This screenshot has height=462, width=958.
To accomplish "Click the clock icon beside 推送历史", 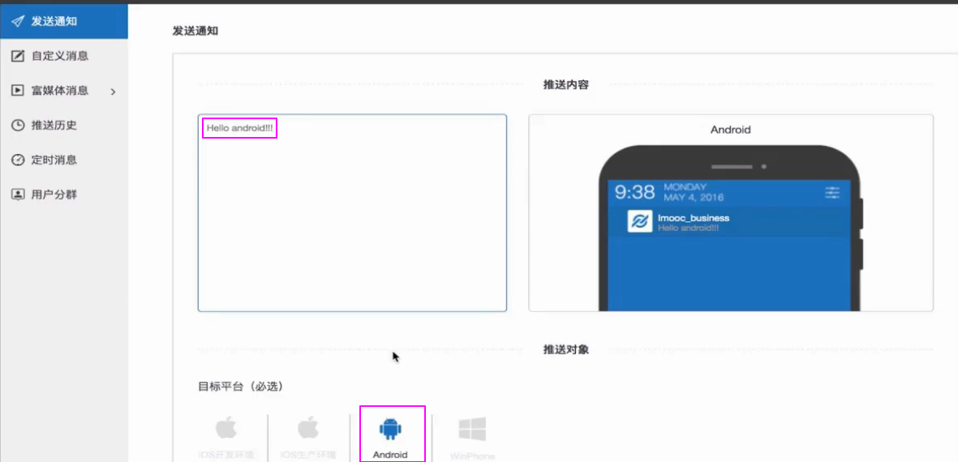I will [x=19, y=125].
